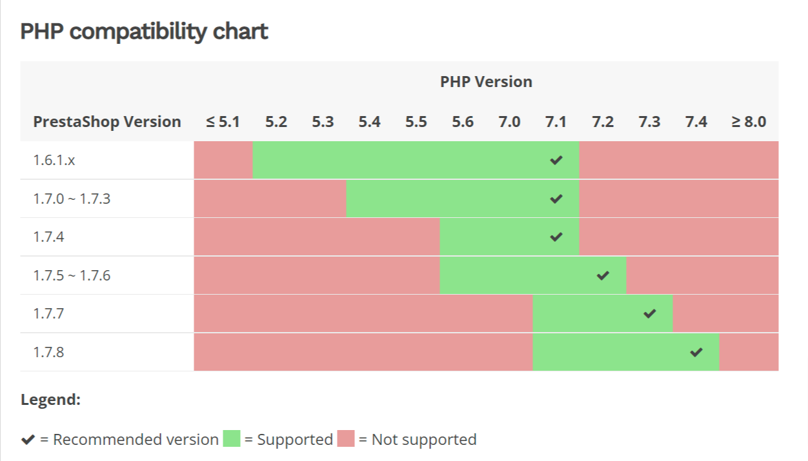Click the checkmark in the 1.6.1.x row
808x461 pixels.
tap(556, 161)
